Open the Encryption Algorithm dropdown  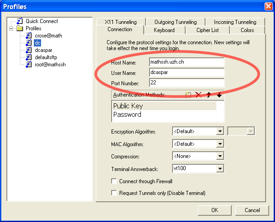[220, 131]
